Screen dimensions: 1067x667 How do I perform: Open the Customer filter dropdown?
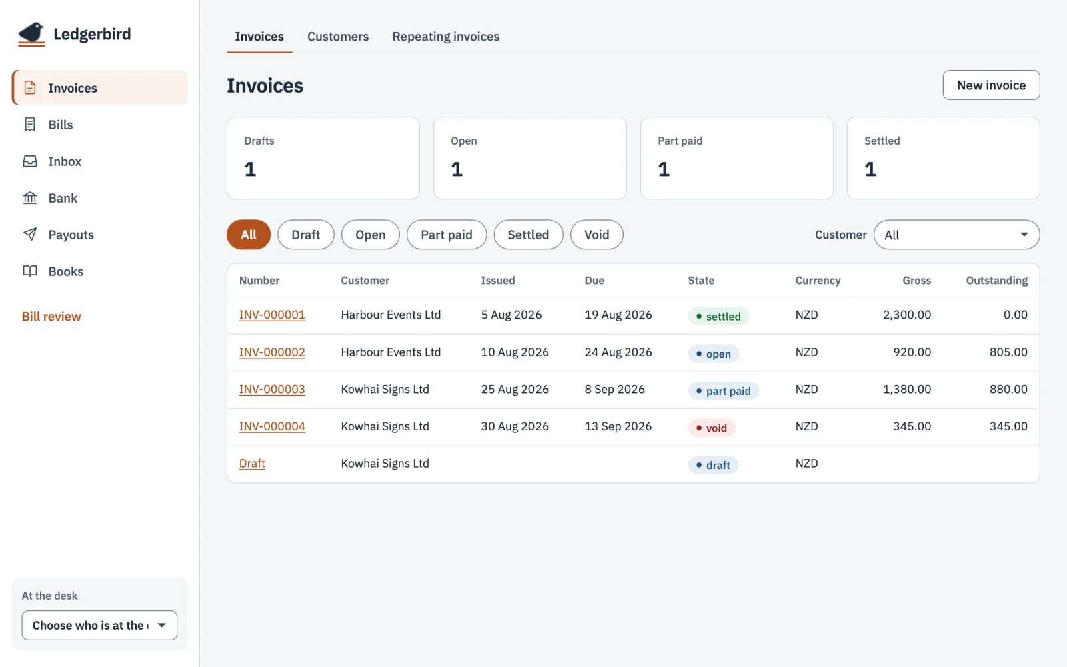point(956,235)
